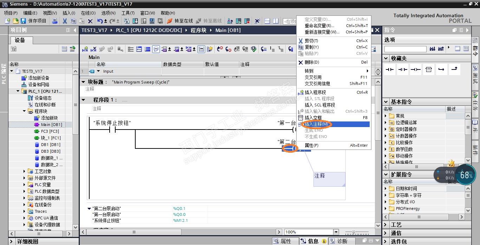The width and height of the screenshot is (480, 245).
Task: Split editor space horizontally icon
Action: pyautogui.click(x=267, y=21)
